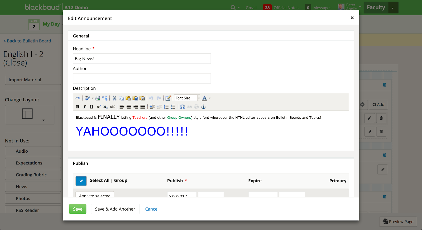Insert a special symbol (Omega)
The image size is (422, 230).
click(x=182, y=107)
